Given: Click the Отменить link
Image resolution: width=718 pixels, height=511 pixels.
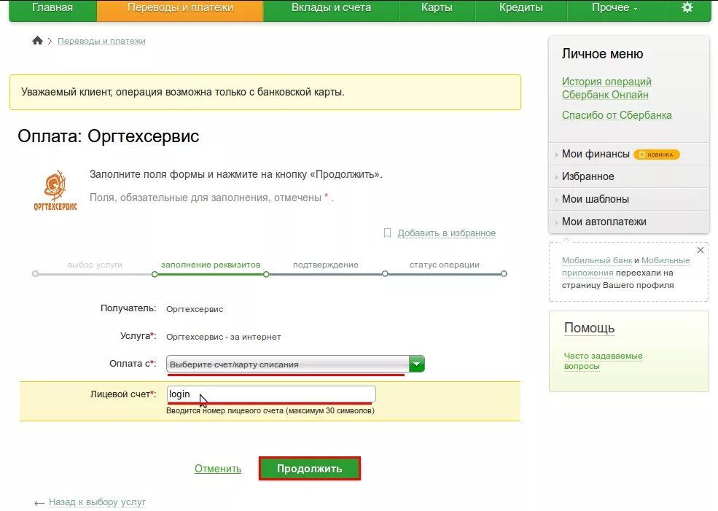Looking at the screenshot, I should pos(218,469).
